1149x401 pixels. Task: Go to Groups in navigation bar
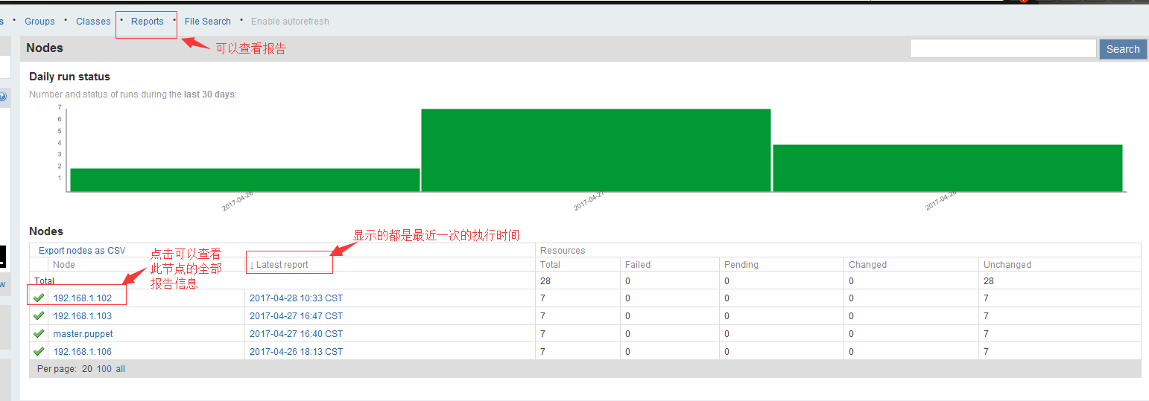[x=39, y=22]
